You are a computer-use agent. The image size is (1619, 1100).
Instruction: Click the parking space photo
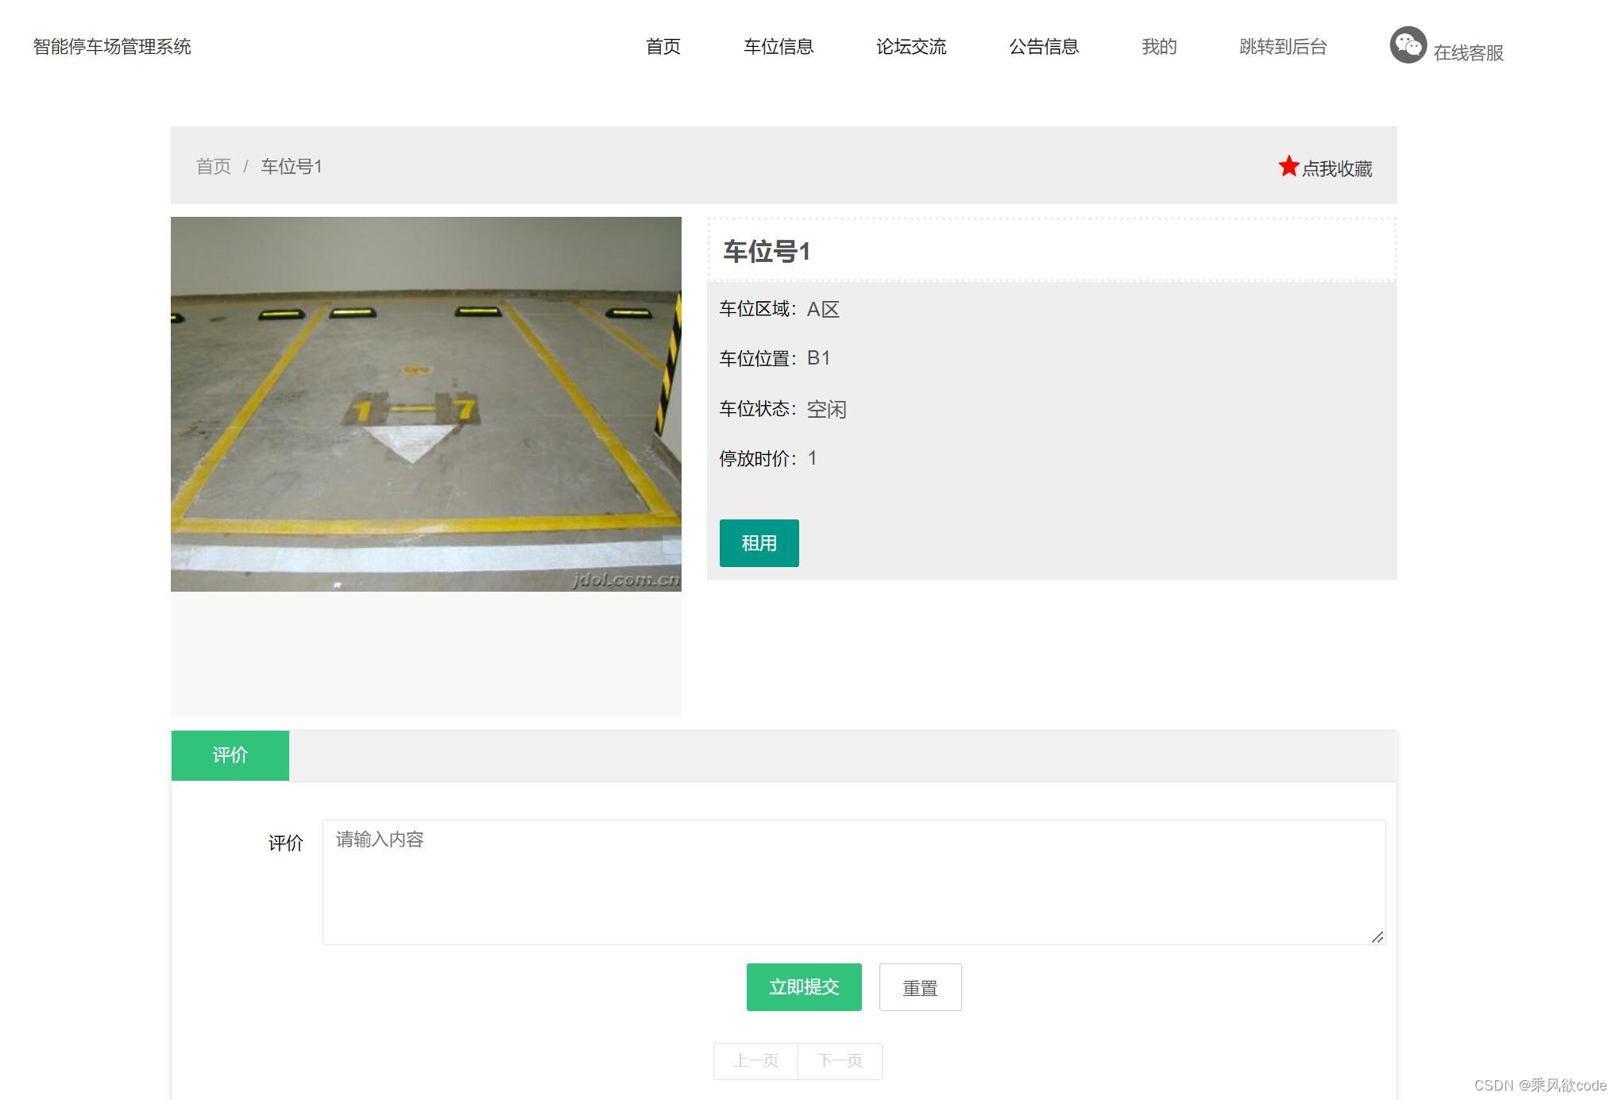[x=426, y=403]
